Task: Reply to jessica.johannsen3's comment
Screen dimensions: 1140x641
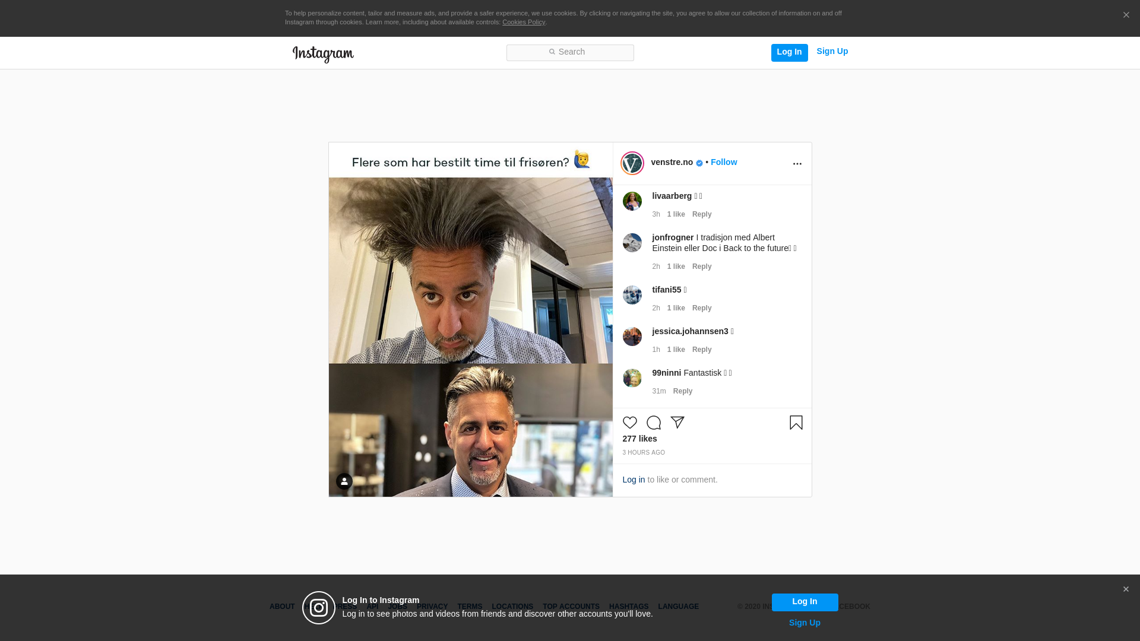Action: 701,350
